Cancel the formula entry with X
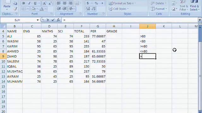 click(48, 20)
